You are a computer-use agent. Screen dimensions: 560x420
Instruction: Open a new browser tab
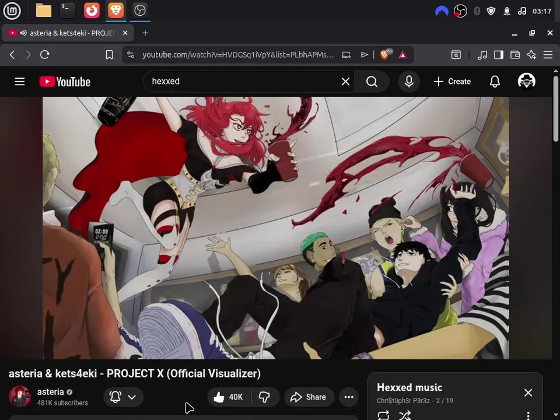point(145,33)
